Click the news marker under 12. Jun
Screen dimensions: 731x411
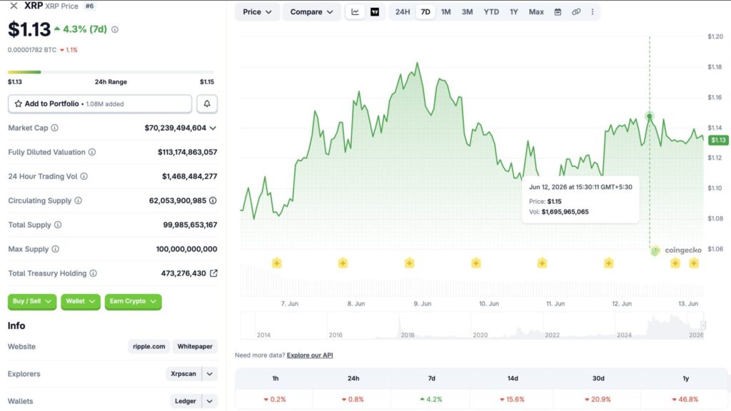point(608,263)
